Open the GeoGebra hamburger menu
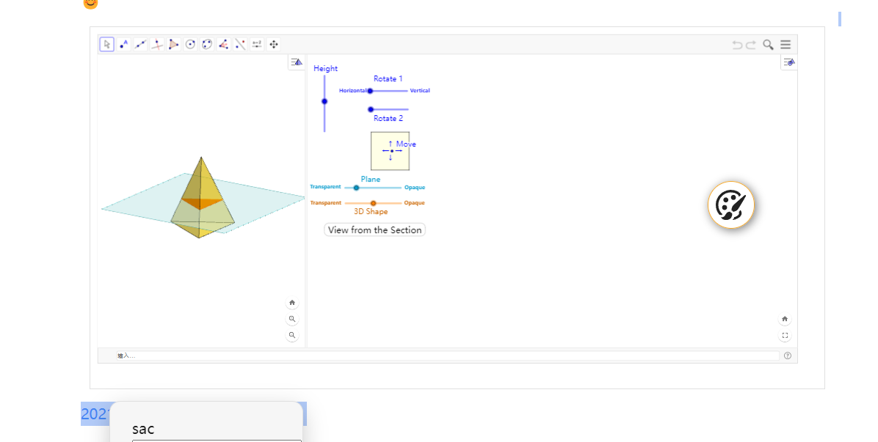This screenshot has height=442, width=878. 786,44
